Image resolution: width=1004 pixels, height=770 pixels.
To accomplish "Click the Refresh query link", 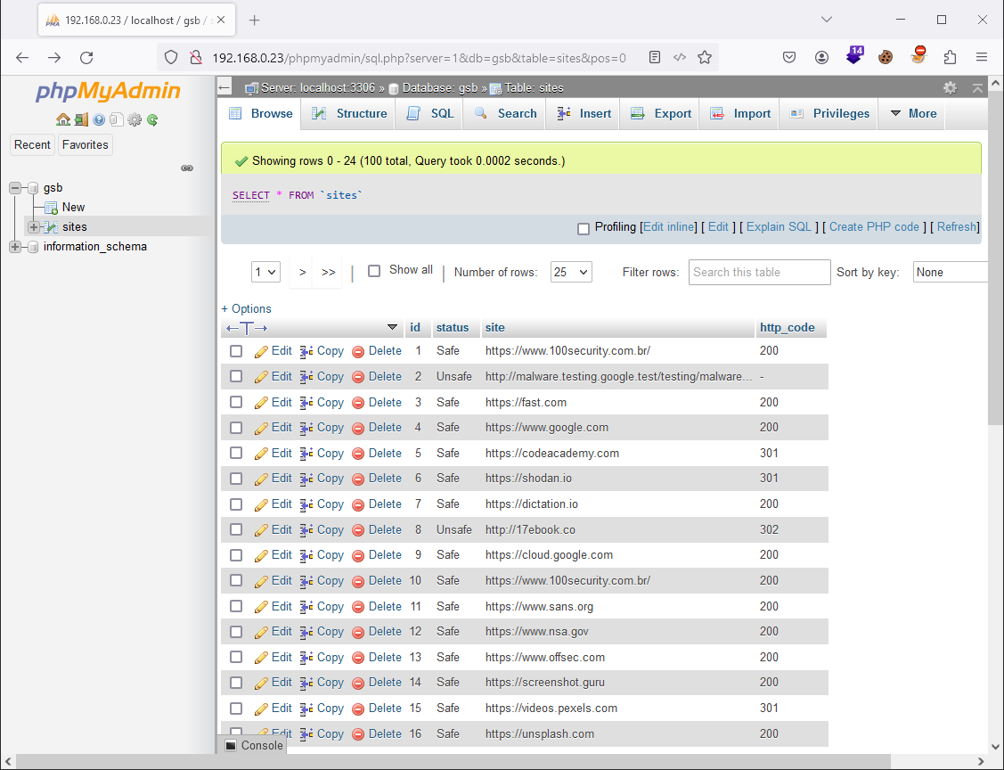I will coord(957,226).
